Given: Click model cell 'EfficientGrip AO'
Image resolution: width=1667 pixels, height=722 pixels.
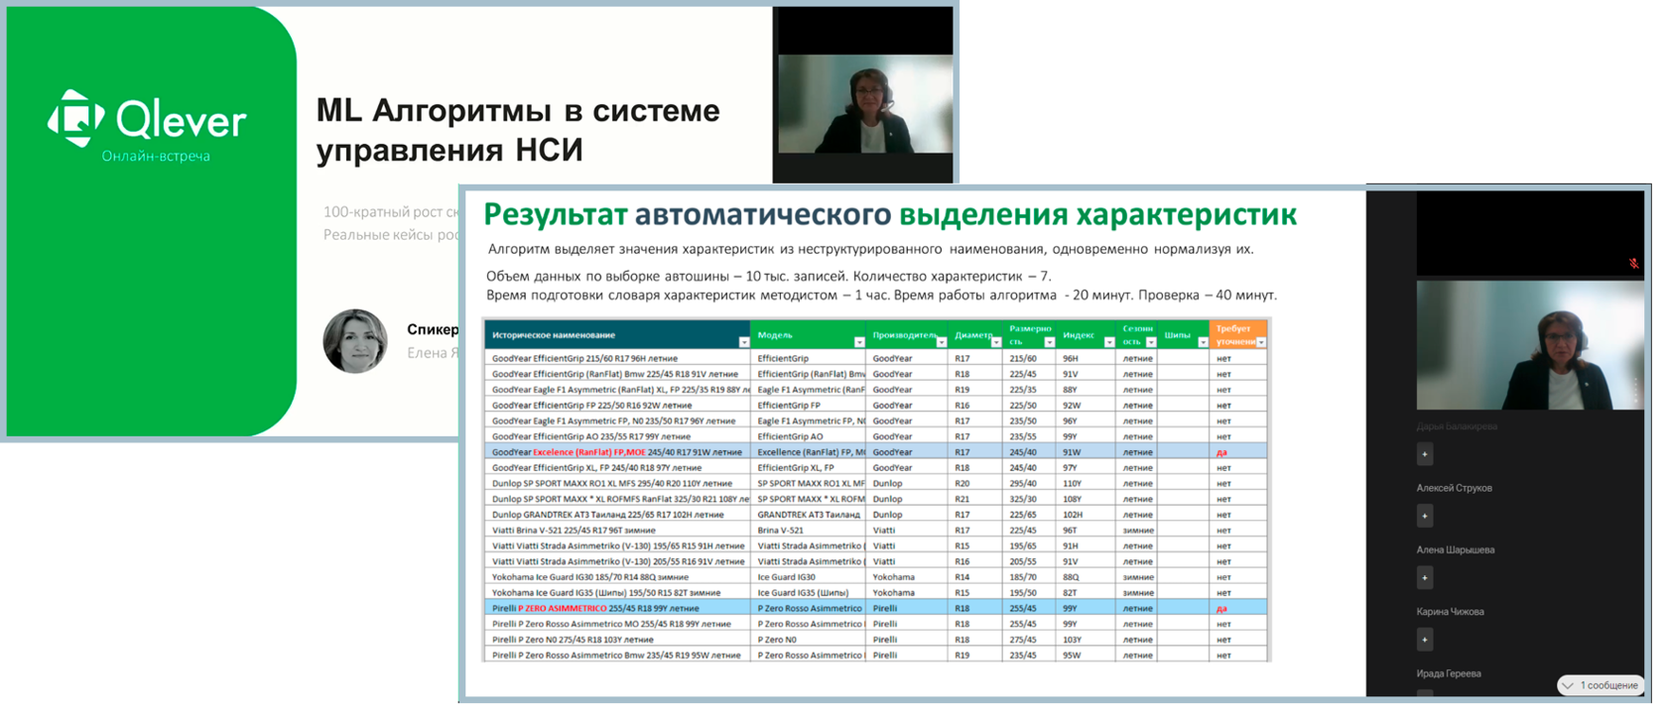Looking at the screenshot, I should click(x=809, y=436).
